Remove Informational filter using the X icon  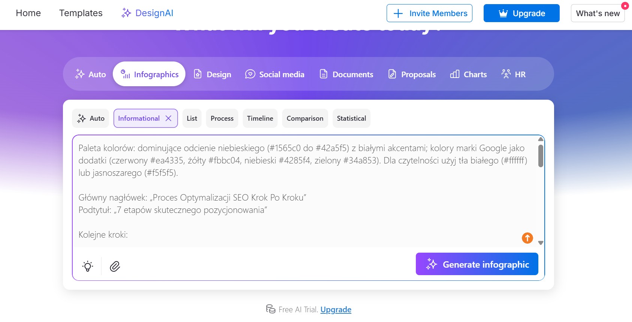point(169,118)
